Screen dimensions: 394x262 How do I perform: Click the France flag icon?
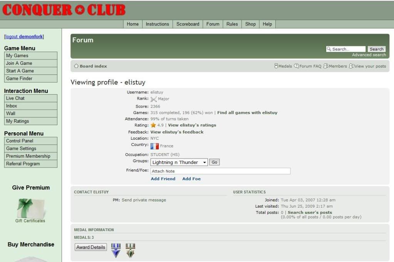coord(154,146)
